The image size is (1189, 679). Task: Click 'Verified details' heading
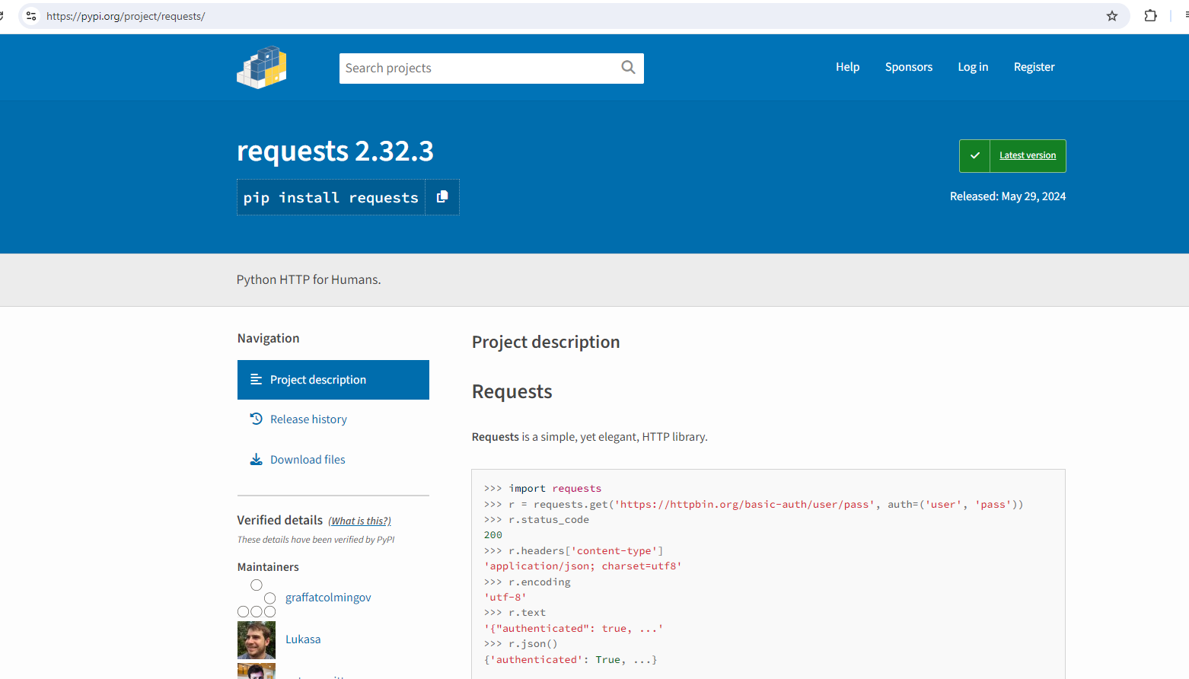280,520
